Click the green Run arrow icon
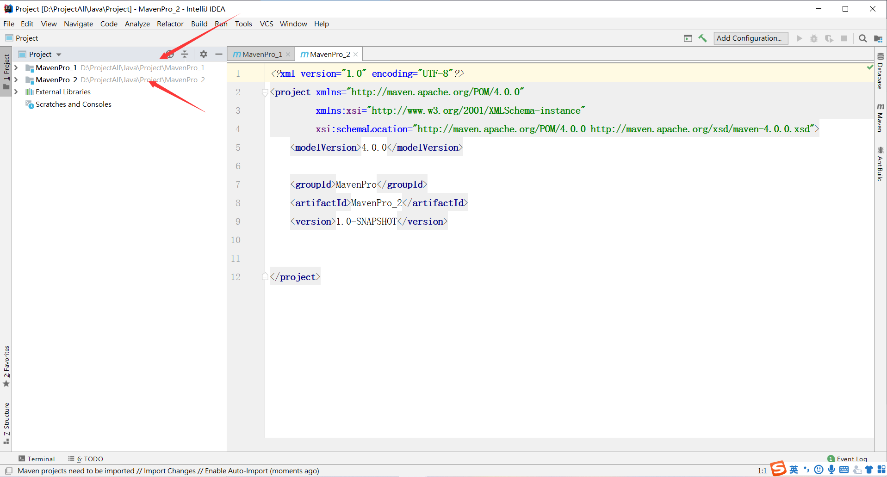Viewport: 887px width, 477px height. (799, 38)
